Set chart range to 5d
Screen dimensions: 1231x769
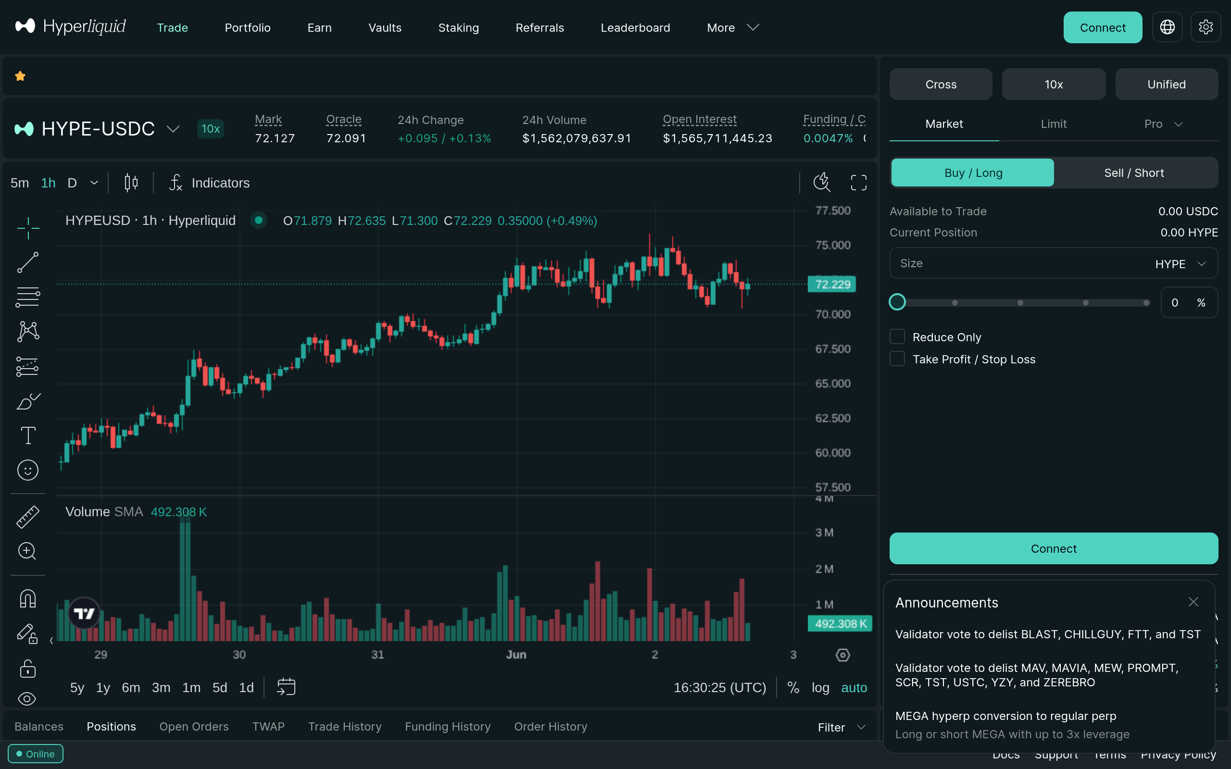[x=220, y=688]
